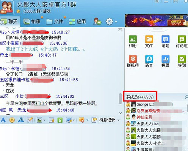Select the music share icon in chat toolbar
Image resolution: width=188 pixels, height=151 pixels.
[x=60, y=120]
